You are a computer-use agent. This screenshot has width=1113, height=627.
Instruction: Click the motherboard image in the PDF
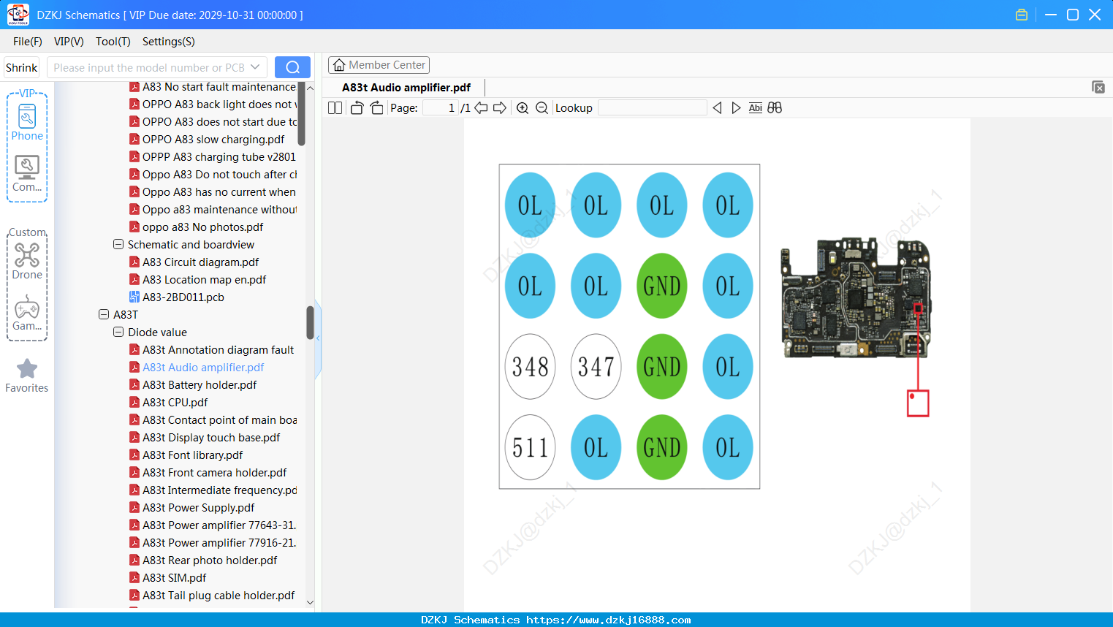point(856,297)
